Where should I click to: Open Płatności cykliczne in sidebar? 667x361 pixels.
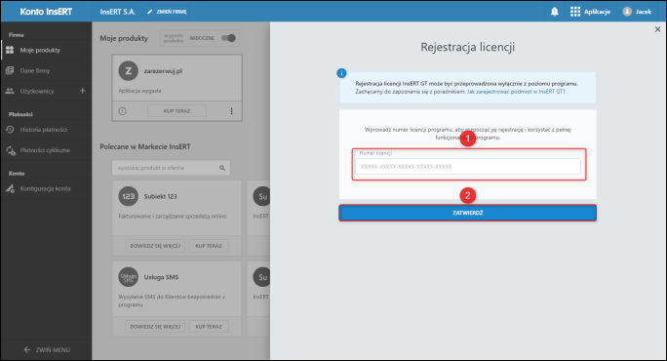pyautogui.click(x=46, y=150)
